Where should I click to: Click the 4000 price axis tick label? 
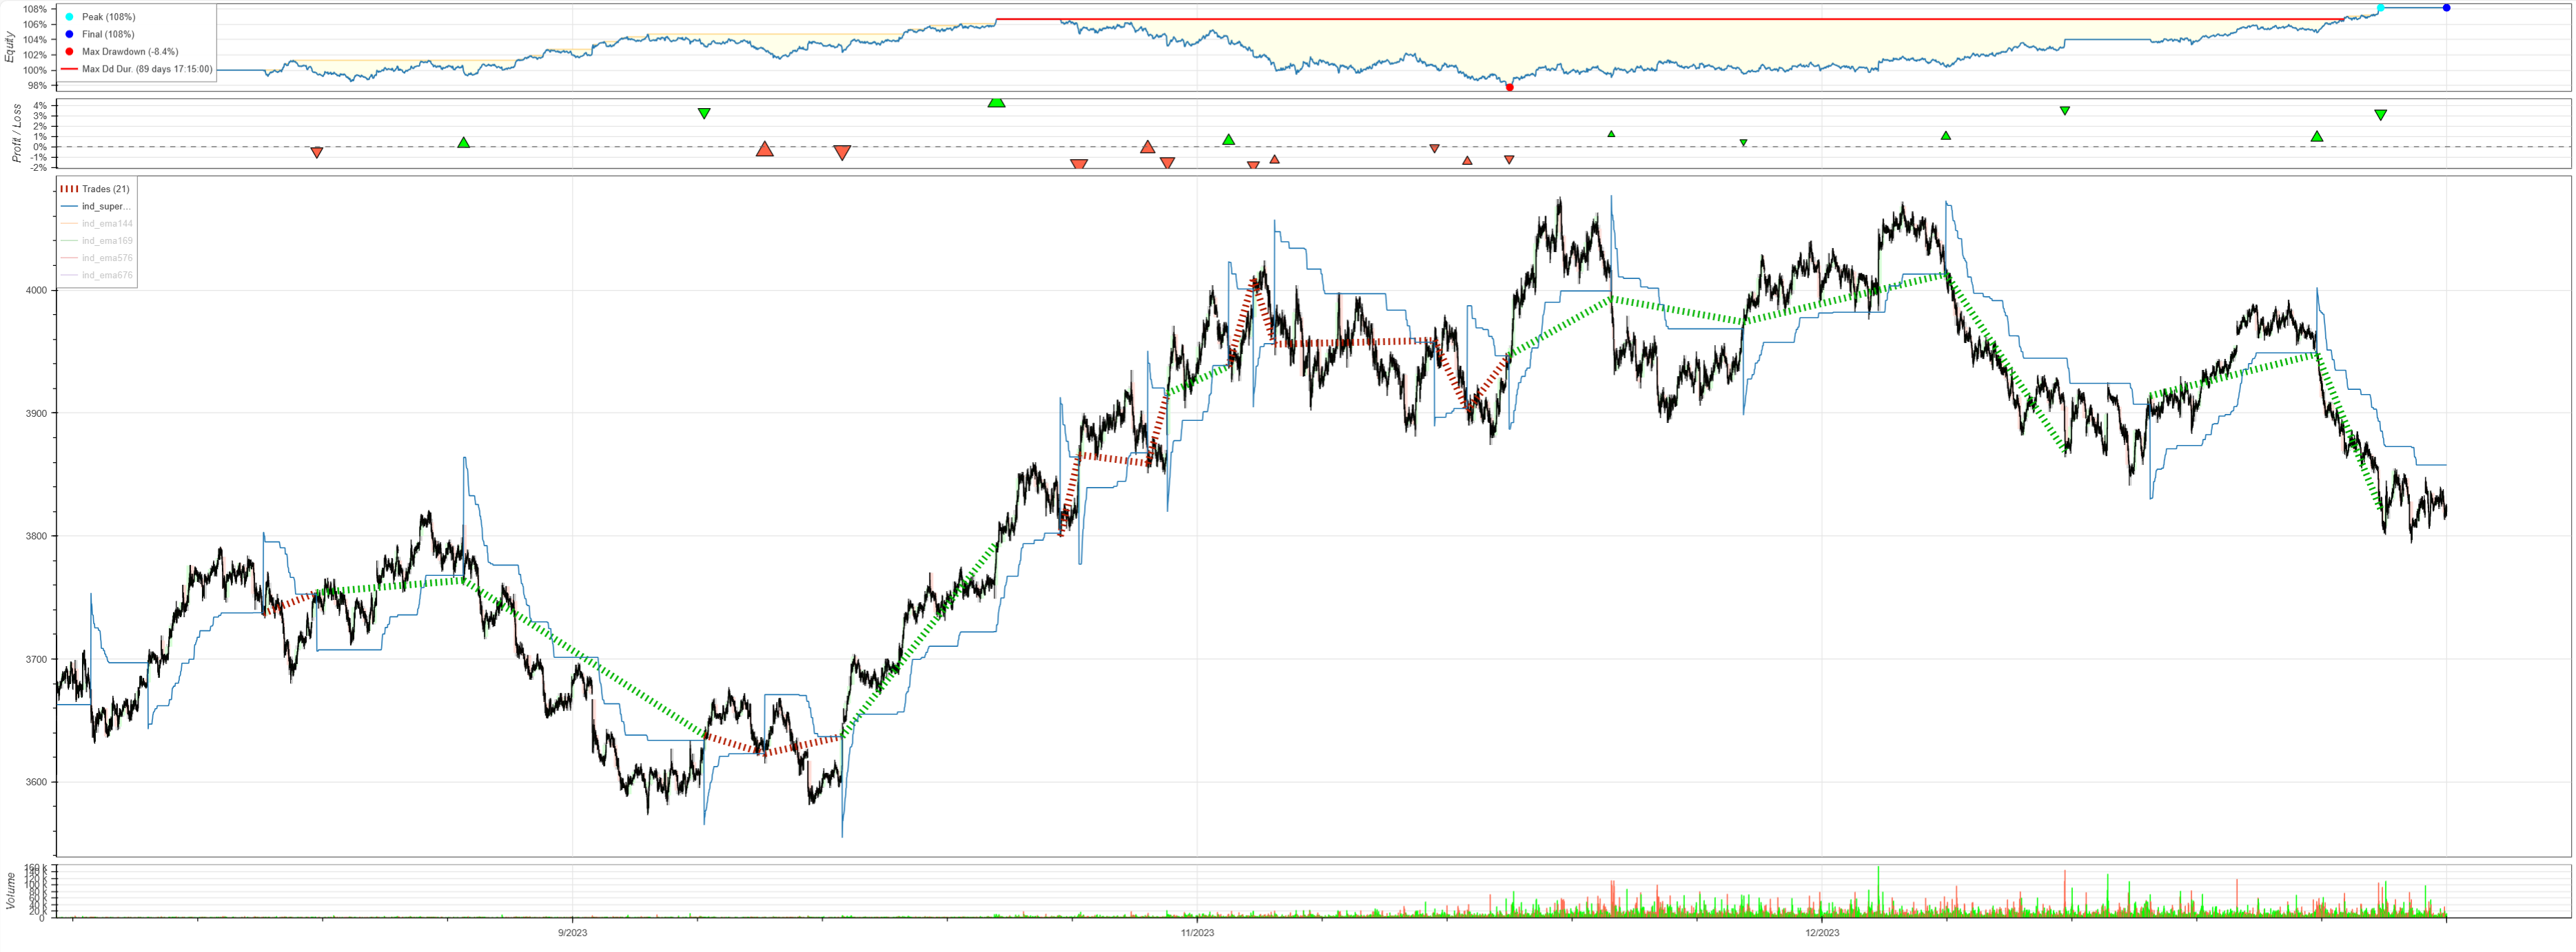[36, 290]
